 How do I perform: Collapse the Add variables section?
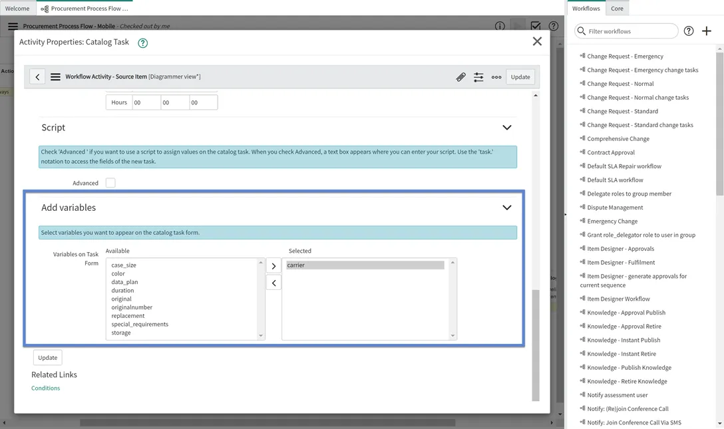click(x=506, y=208)
